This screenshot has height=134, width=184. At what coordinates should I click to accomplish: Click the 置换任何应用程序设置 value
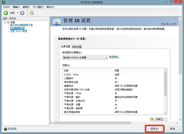tap(126, 97)
